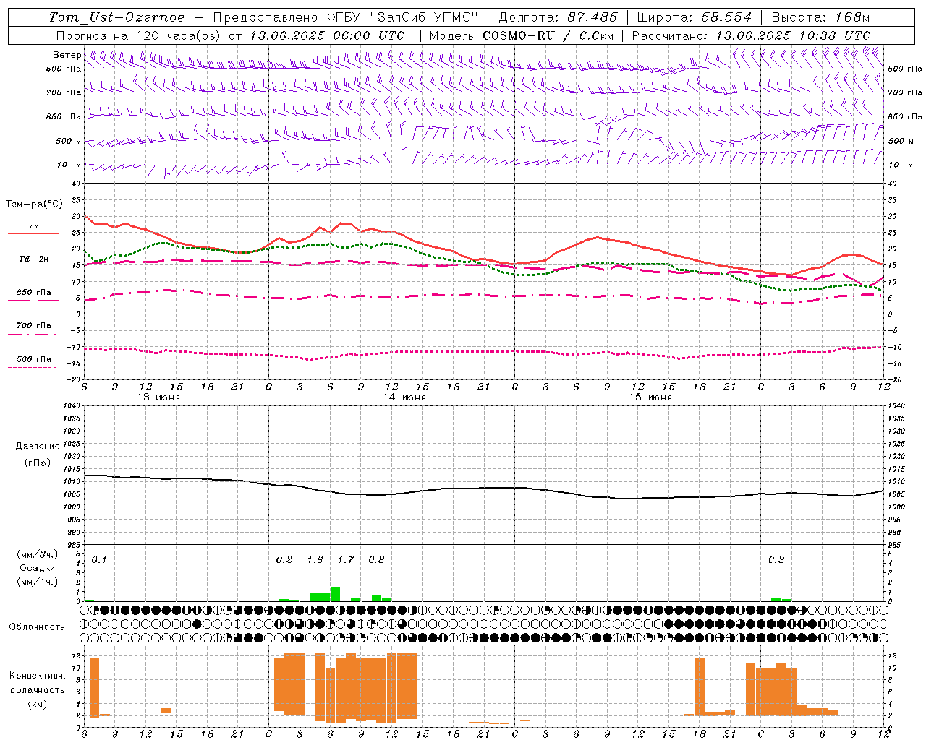Screen dimensions: 926x740
Task: Select the 3-hour precipitation value 1.6
Action: click(x=315, y=560)
